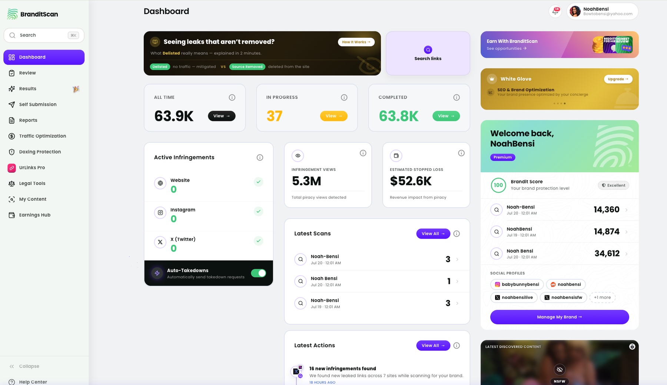
Task: Click the Manage My Brand button
Action: pos(560,317)
